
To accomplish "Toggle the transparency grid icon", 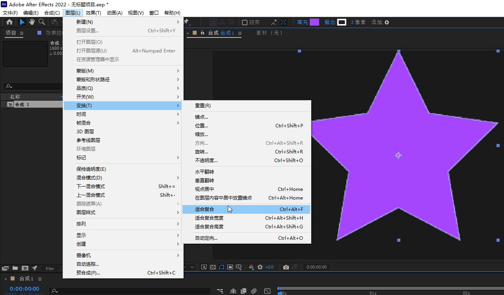I will [x=213, y=267].
